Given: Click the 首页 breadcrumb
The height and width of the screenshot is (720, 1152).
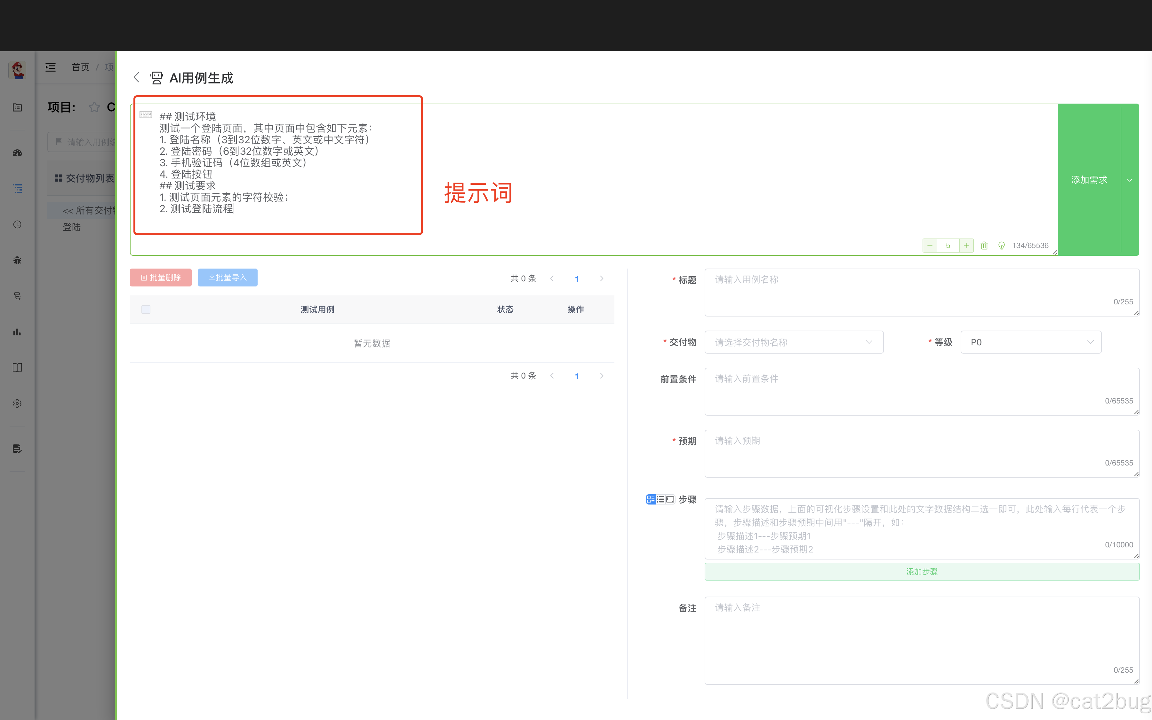Looking at the screenshot, I should (x=81, y=67).
